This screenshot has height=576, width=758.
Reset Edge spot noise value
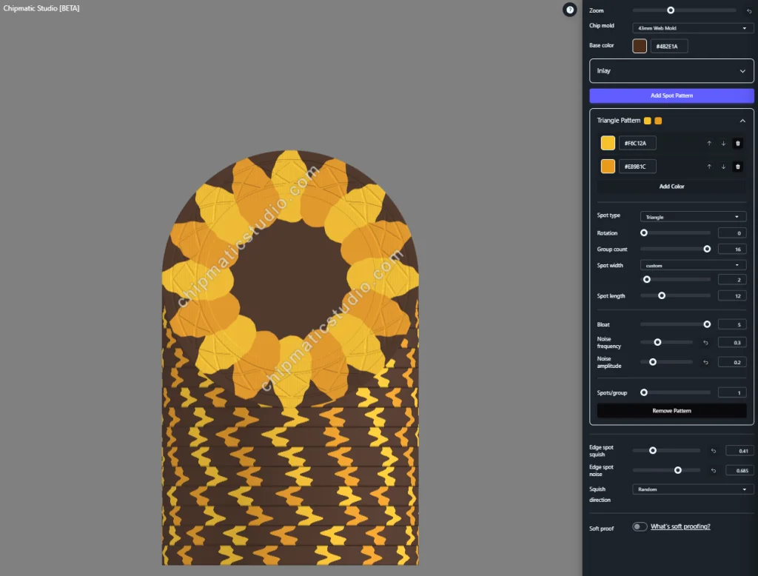coord(714,471)
